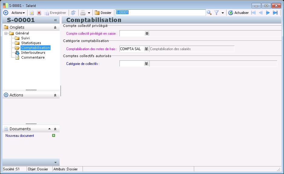Open the printer dropdown arrow
The height and width of the screenshot is (174, 284).
(x=89, y=13)
